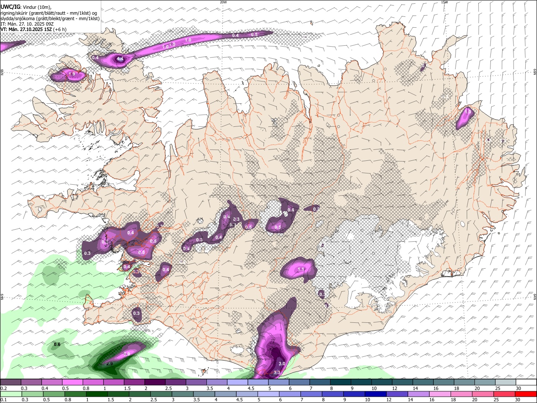
Task: Click the '20W' longitude label
Action: pos(223,2)
